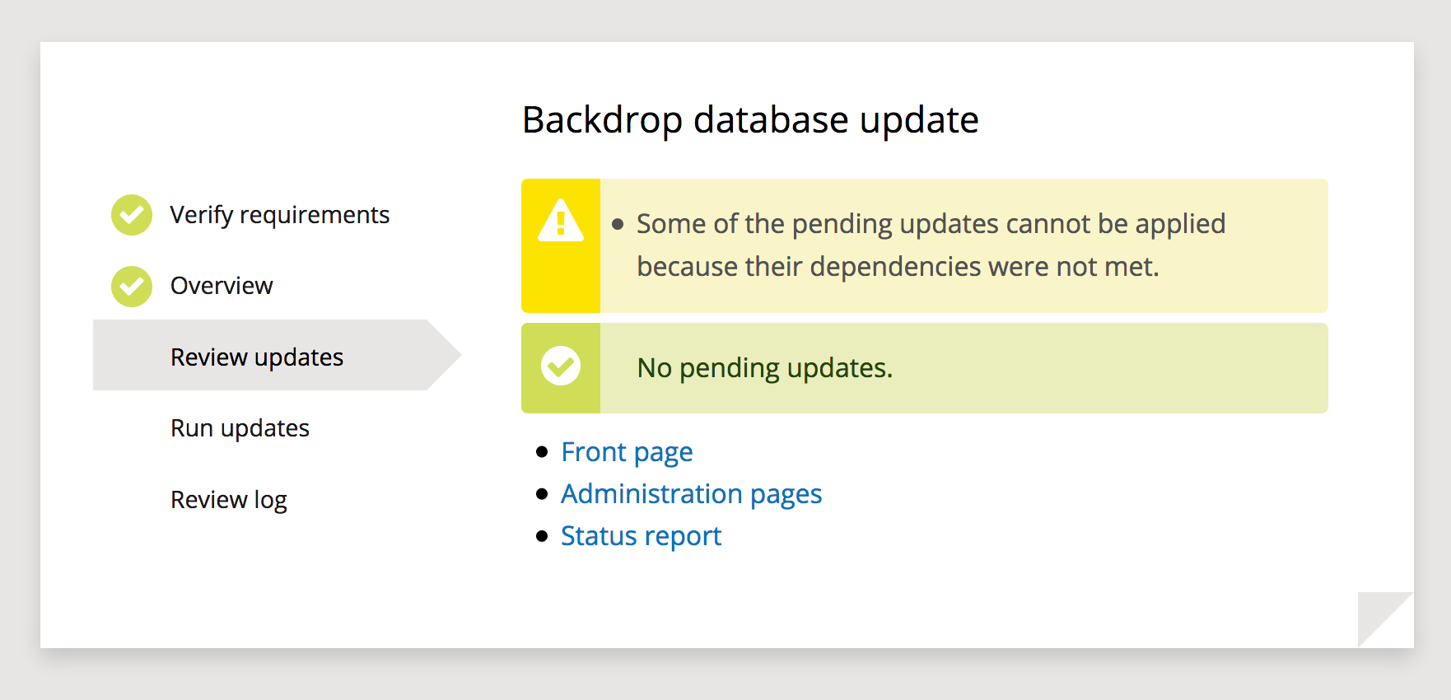Click the green checkmark beside Verify requirements
The height and width of the screenshot is (700, 1451).
132,215
